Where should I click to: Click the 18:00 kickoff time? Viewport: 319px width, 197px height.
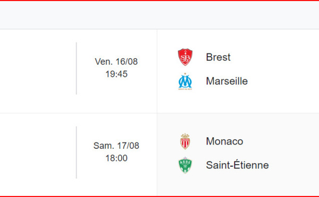[116, 158]
